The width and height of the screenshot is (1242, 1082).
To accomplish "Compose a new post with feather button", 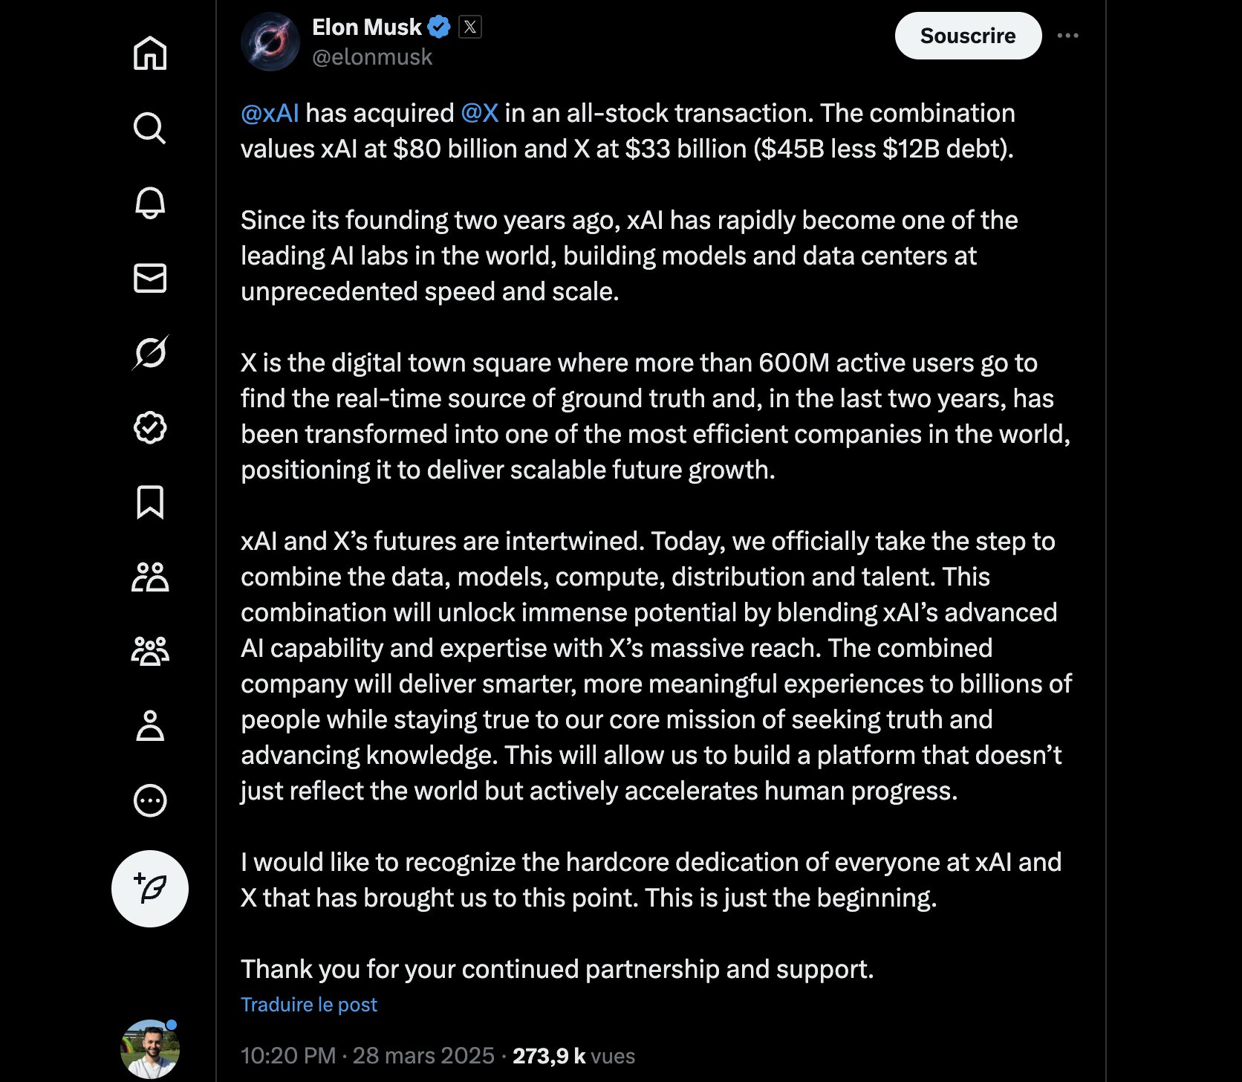I will [150, 889].
